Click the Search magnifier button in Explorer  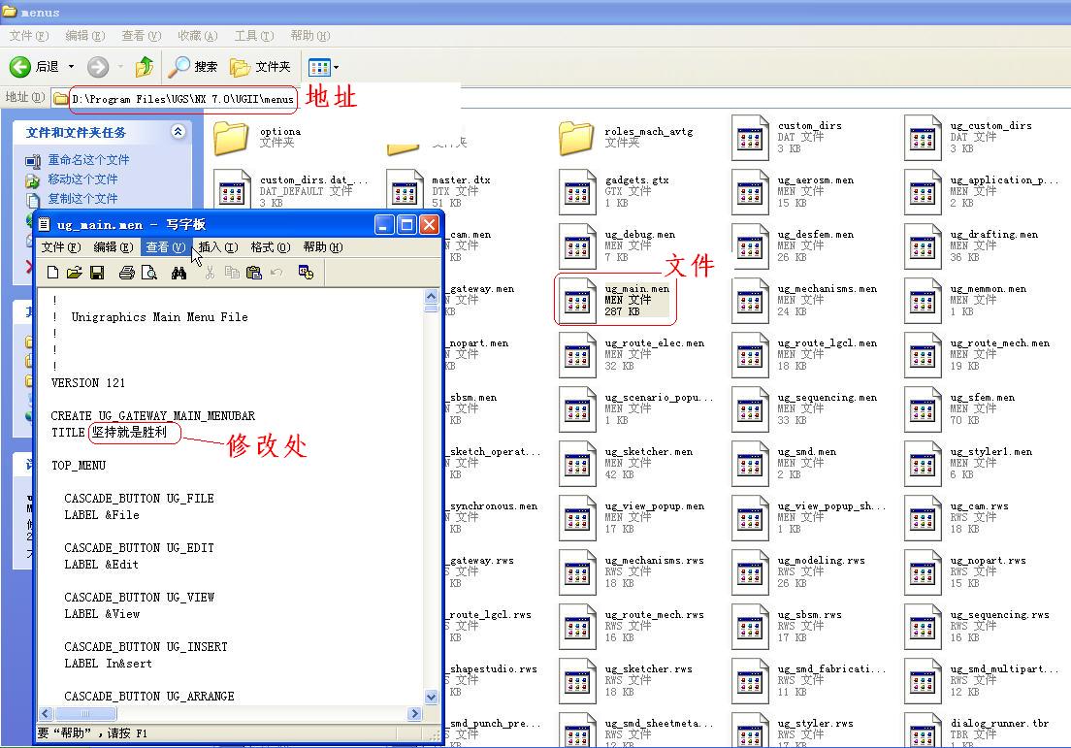point(193,66)
